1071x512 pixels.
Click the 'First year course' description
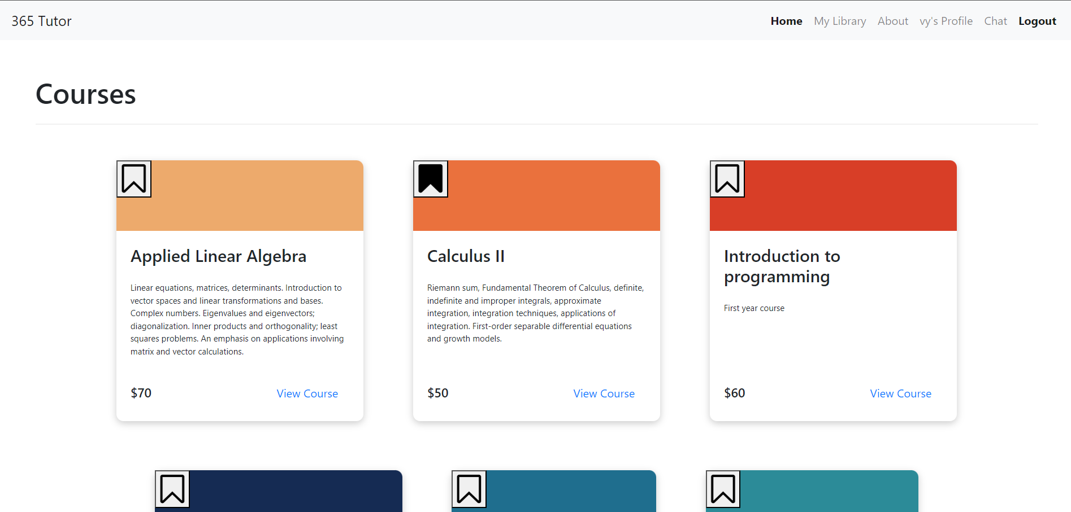[x=754, y=308]
